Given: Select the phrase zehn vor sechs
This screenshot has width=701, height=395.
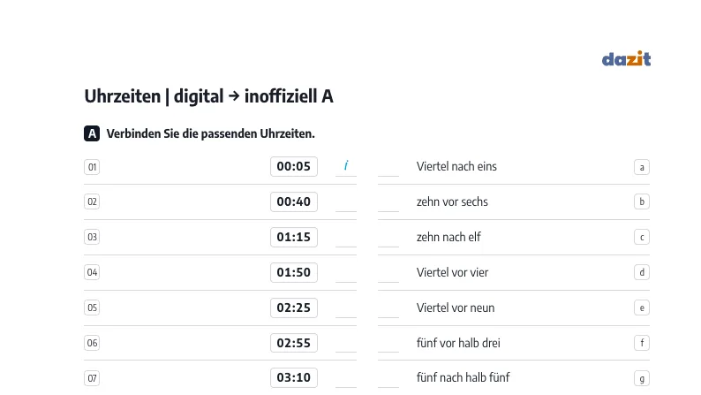Looking at the screenshot, I should coord(452,201).
